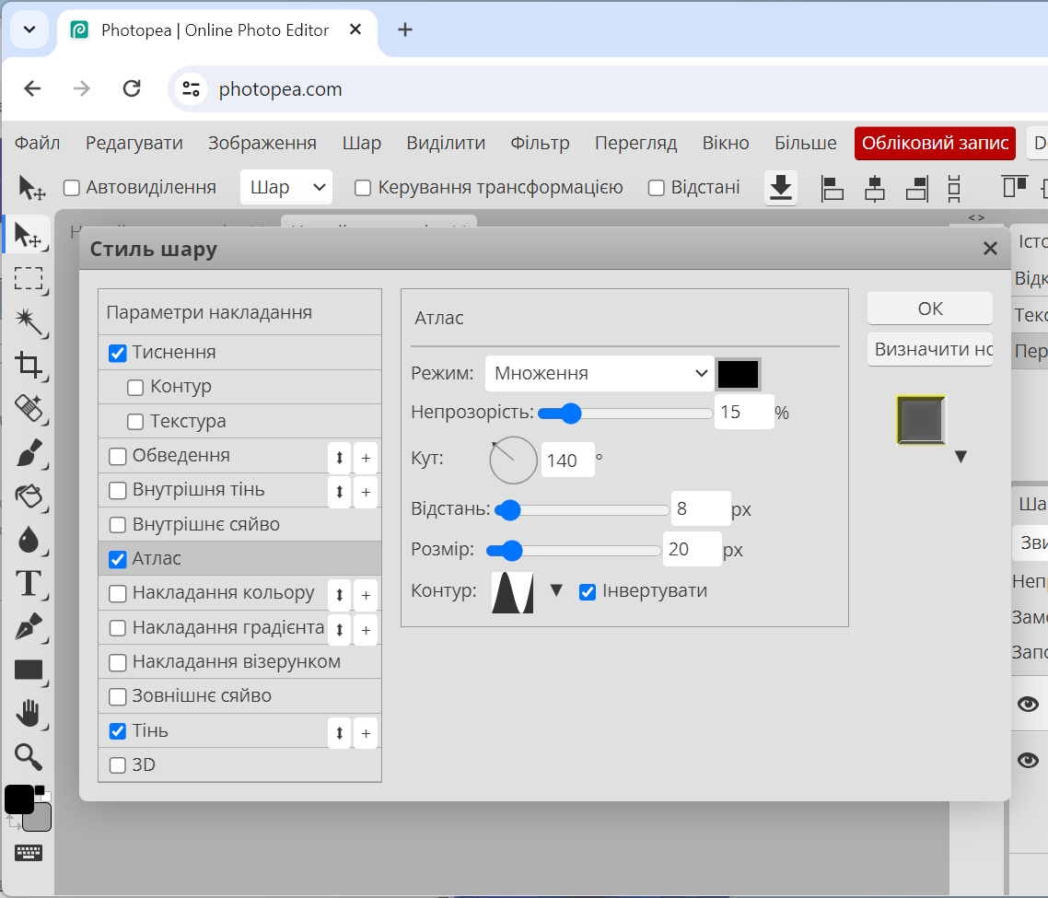
Task: Select Параметри накладання in style list
Action: click(x=240, y=312)
